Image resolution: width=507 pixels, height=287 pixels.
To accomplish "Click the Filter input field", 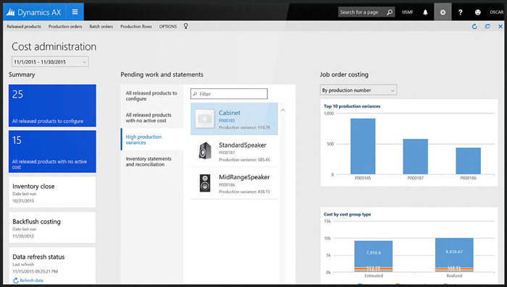I will click(229, 94).
